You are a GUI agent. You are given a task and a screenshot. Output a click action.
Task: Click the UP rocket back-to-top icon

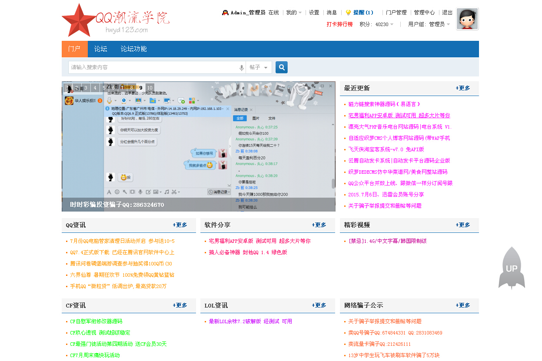(x=512, y=268)
